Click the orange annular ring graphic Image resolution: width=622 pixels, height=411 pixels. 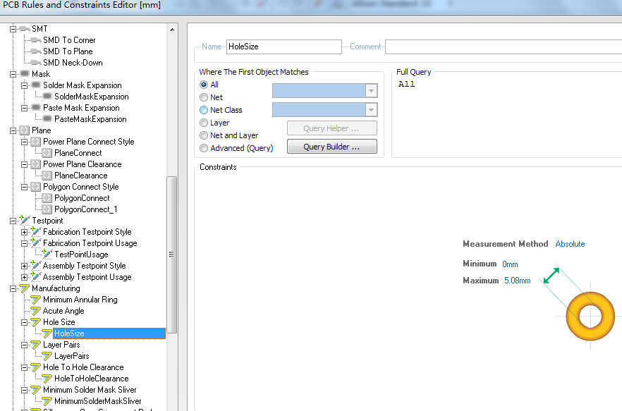tap(591, 315)
